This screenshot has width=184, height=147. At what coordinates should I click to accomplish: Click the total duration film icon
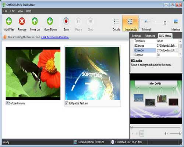pos(75,142)
